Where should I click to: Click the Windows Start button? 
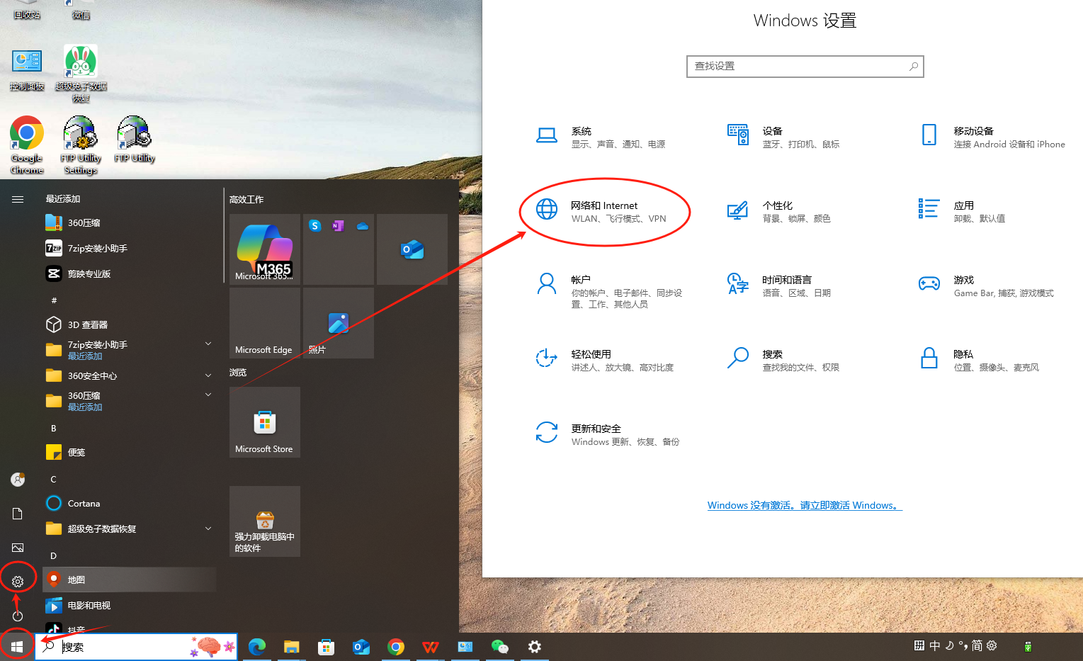tap(17, 646)
